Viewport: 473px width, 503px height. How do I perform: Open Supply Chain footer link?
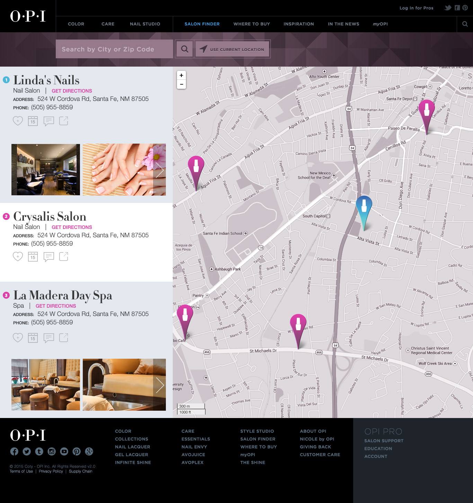(81, 471)
